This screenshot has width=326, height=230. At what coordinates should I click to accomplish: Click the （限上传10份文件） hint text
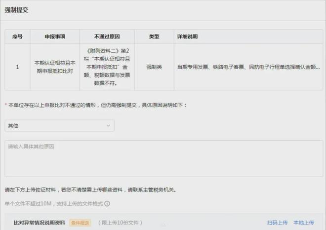[120, 223]
